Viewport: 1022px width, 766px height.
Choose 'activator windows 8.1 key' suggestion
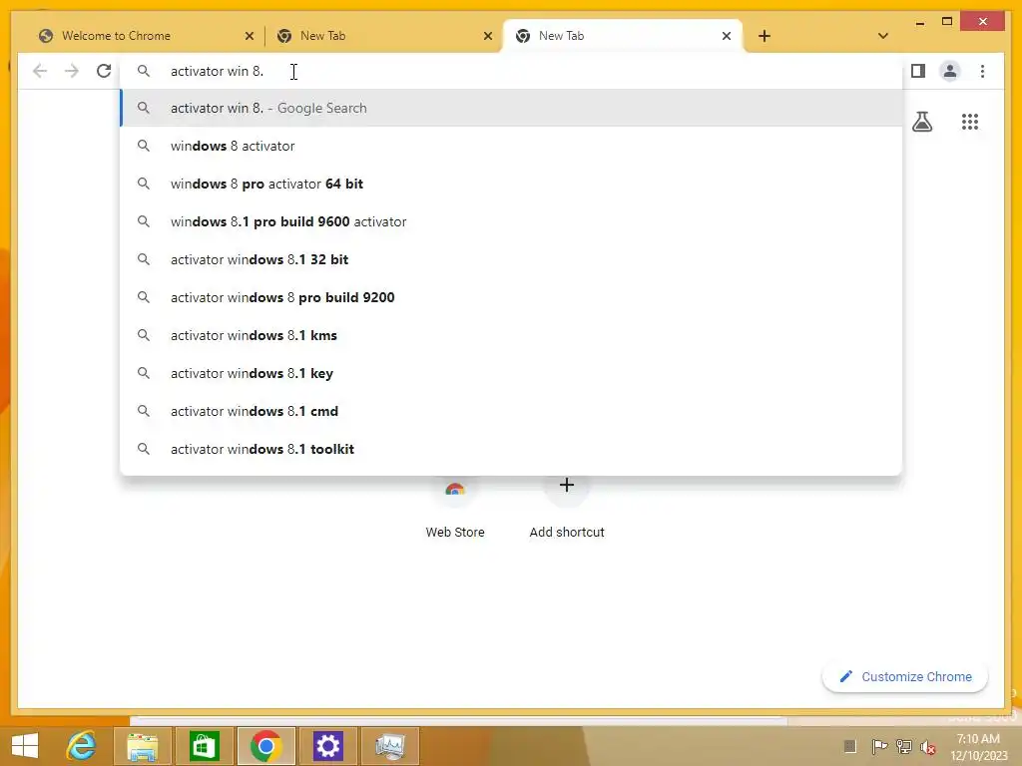coord(511,373)
